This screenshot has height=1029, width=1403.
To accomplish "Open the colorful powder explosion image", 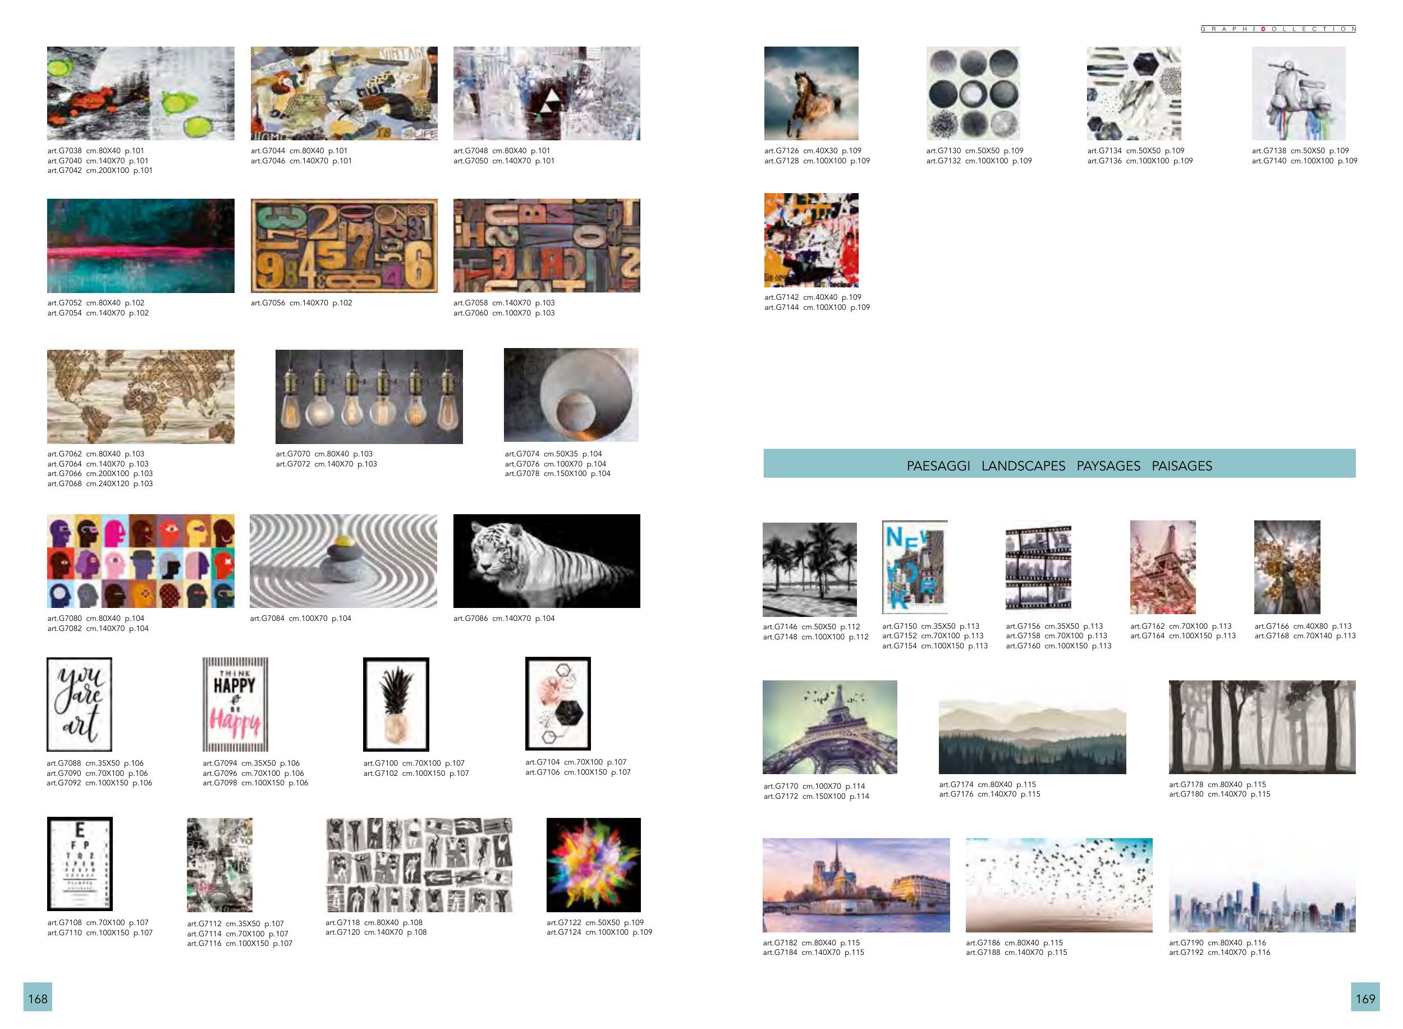I will [593, 865].
